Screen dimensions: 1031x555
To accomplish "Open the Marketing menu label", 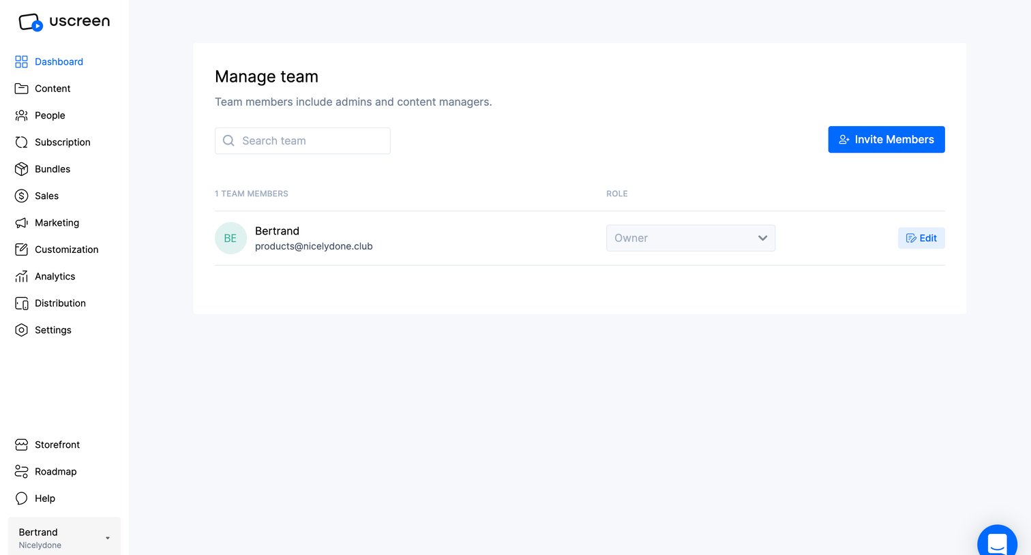I will [x=57, y=223].
